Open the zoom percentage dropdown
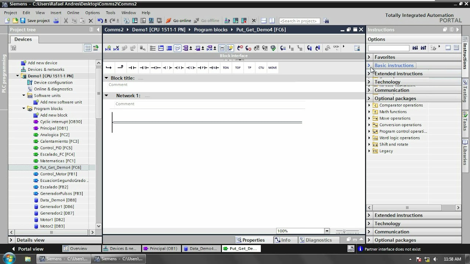 (x=327, y=231)
